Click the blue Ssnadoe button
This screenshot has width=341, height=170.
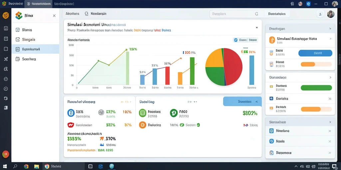[242, 102]
